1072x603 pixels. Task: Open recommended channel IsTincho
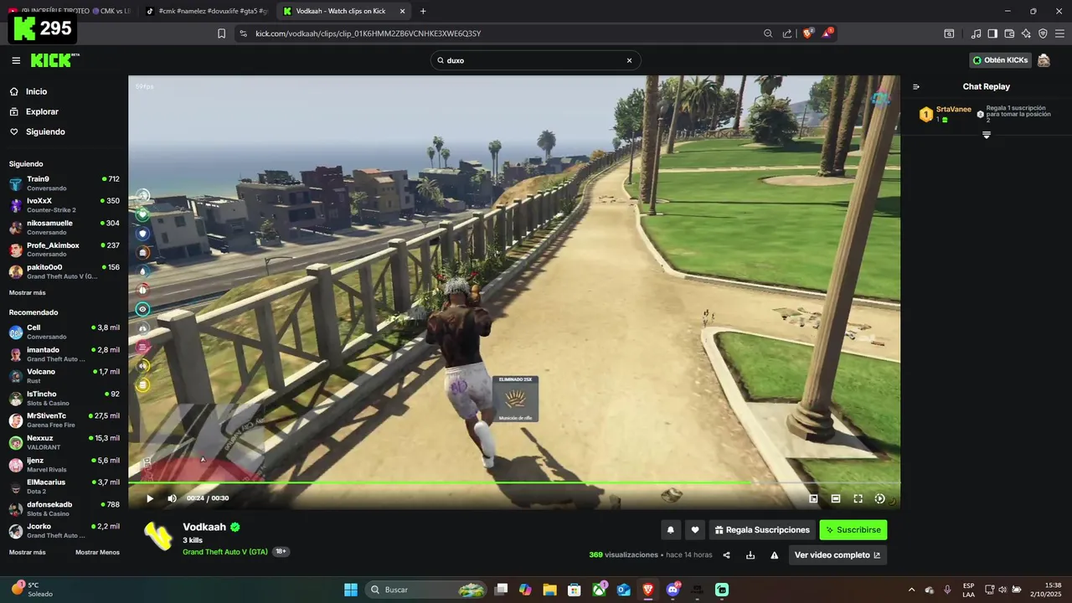(x=64, y=399)
